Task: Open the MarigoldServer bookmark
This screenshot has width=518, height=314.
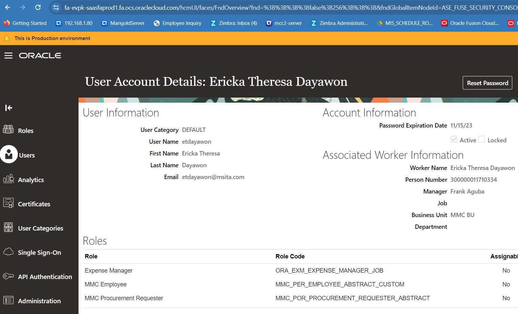Action: [x=123, y=23]
